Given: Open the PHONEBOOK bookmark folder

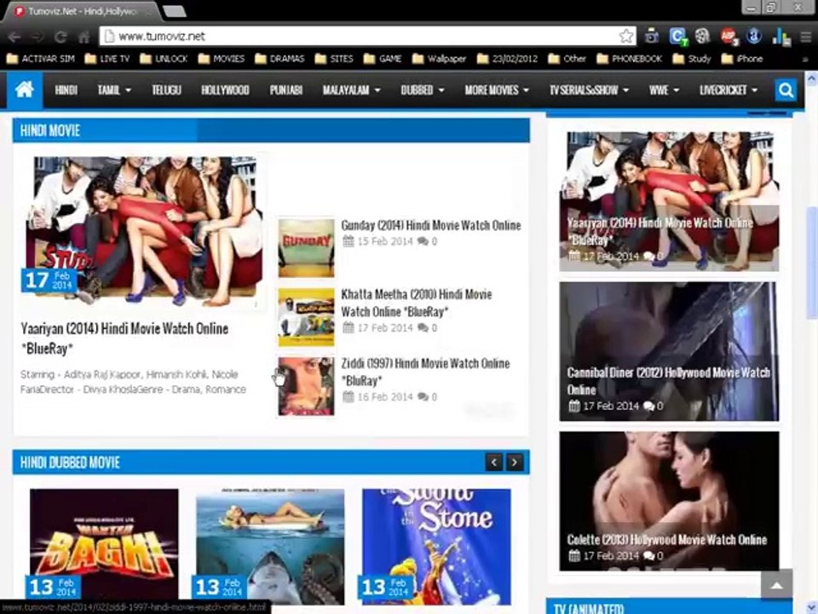Looking at the screenshot, I should click(629, 59).
